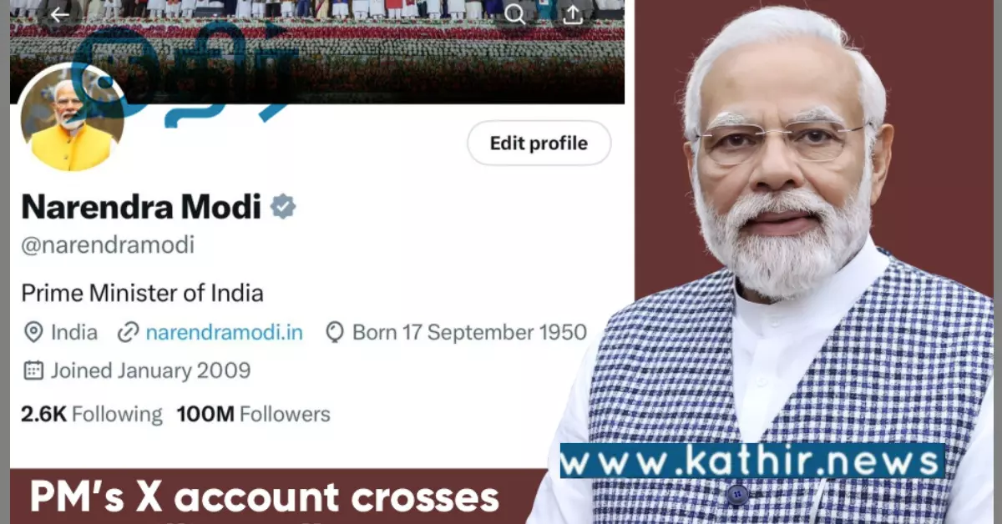Open the Edit profile button

point(539,144)
